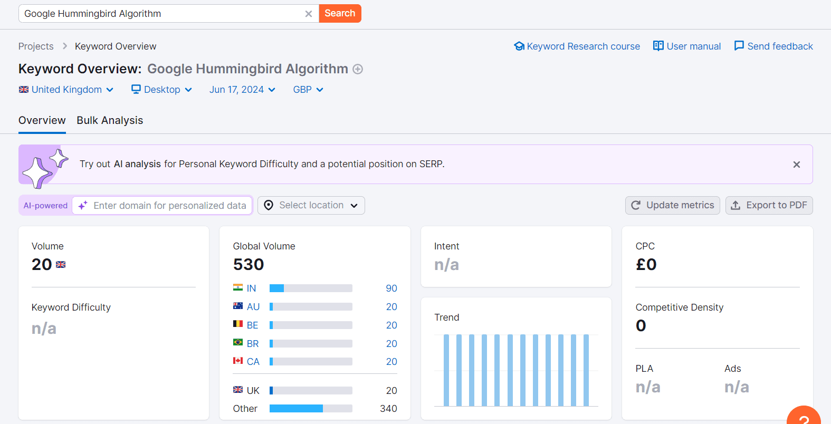
Task: Open Send feedback link
Action: tap(780, 46)
